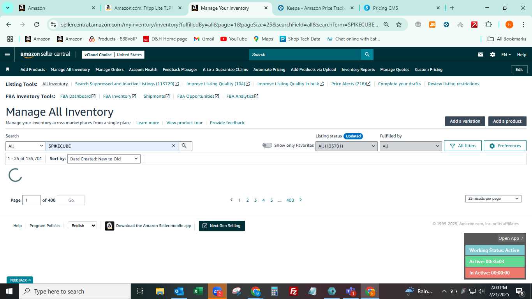Open the All filters button

click(x=463, y=146)
